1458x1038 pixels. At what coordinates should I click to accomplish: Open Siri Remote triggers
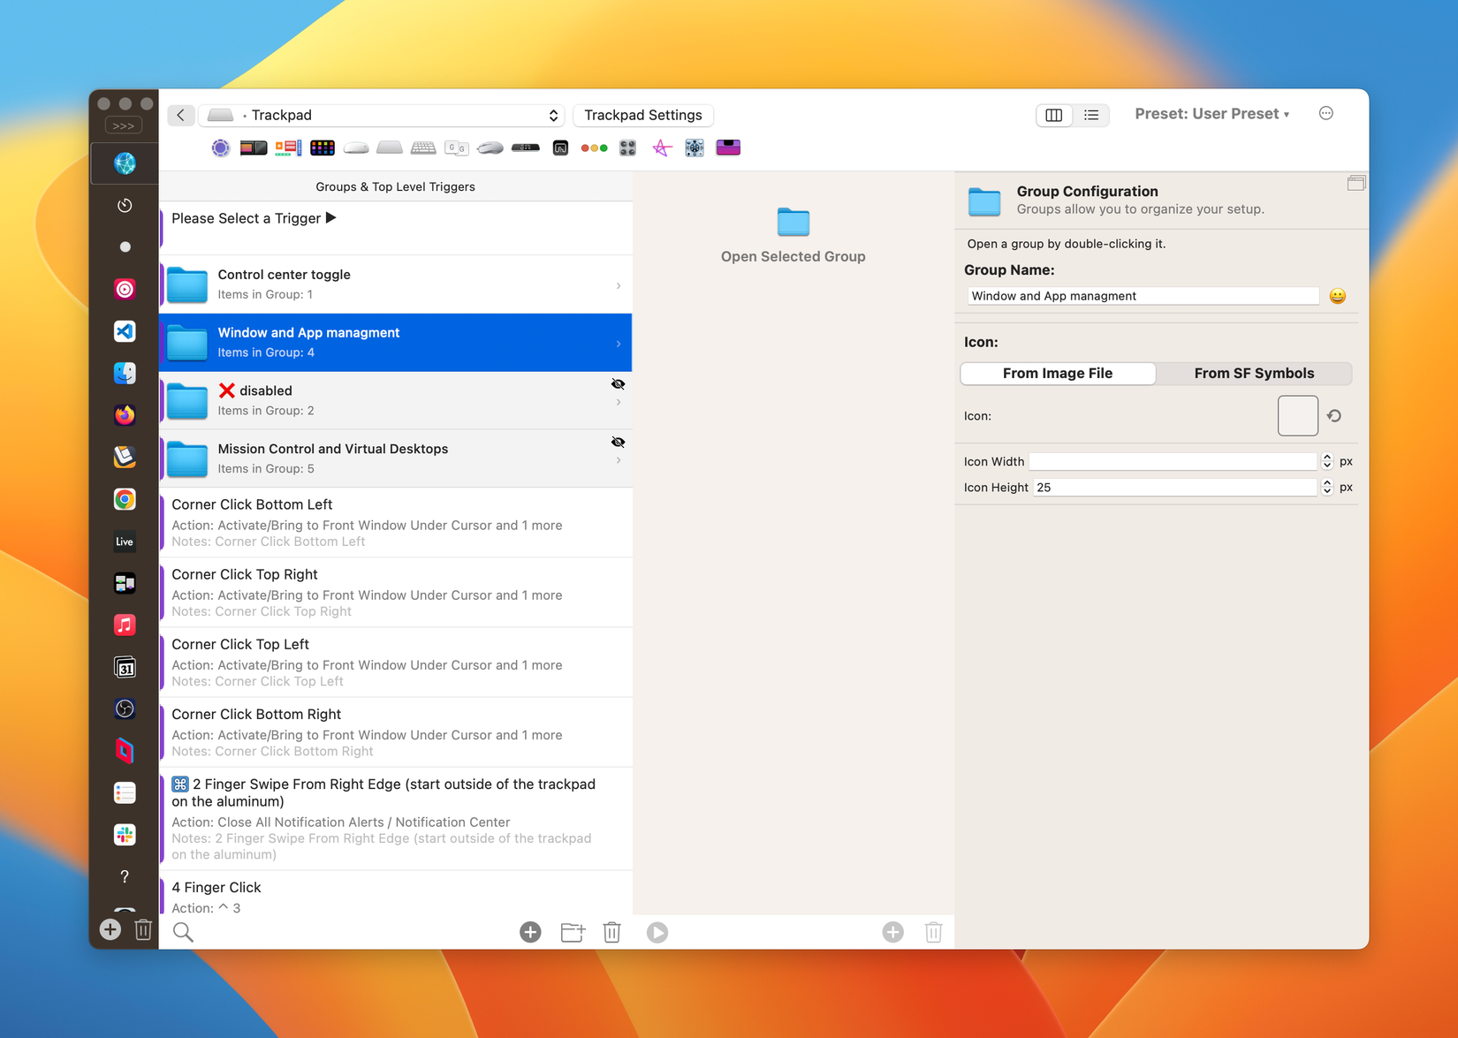526,148
